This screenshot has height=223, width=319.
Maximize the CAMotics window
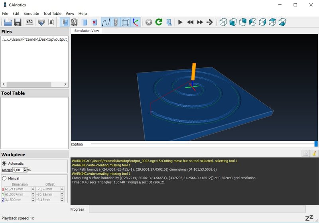(295, 5)
